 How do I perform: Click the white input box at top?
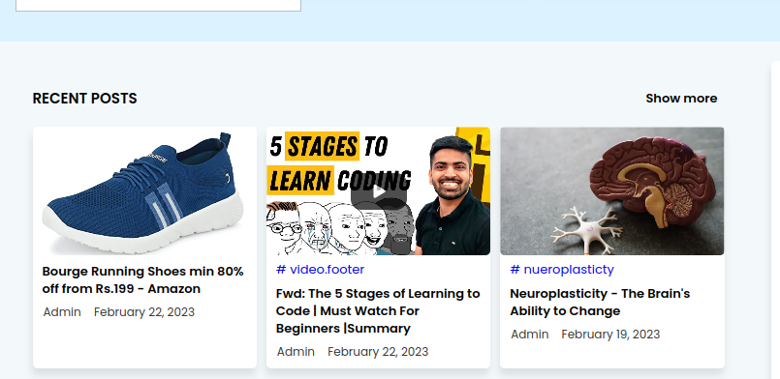[159, 5]
